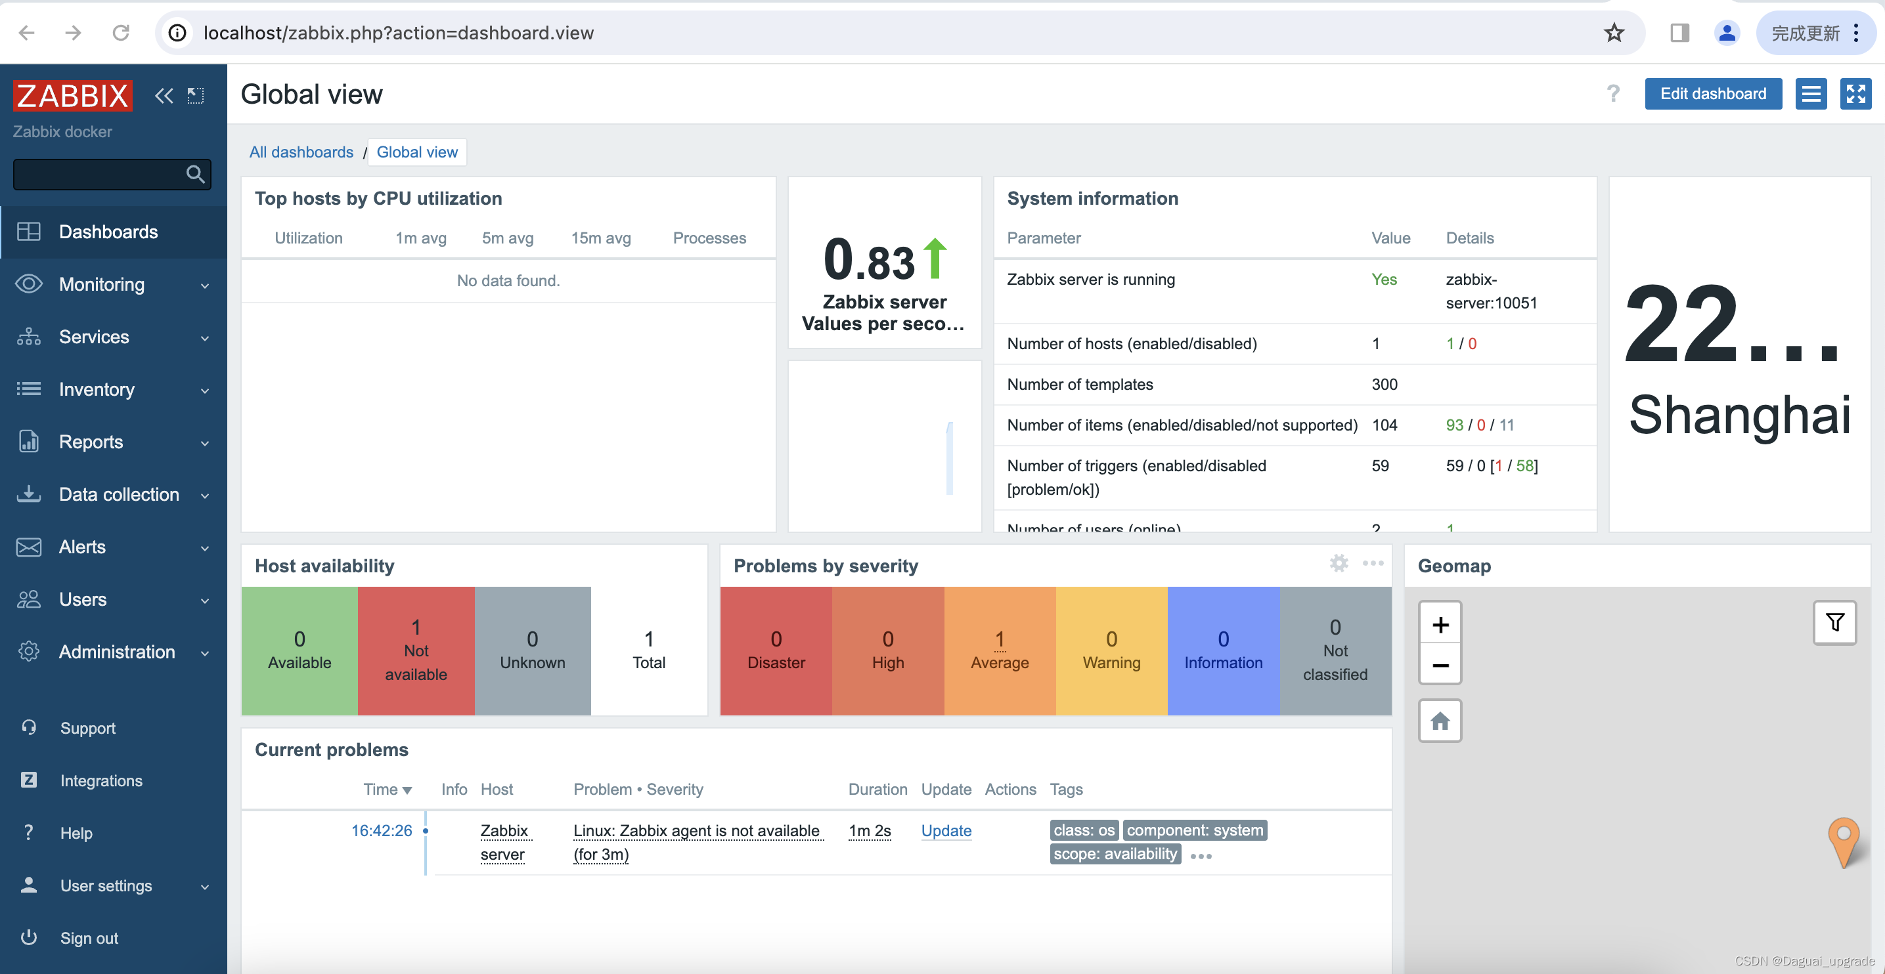The image size is (1885, 974).
Task: Click the Edit dashboard button
Action: (1713, 94)
